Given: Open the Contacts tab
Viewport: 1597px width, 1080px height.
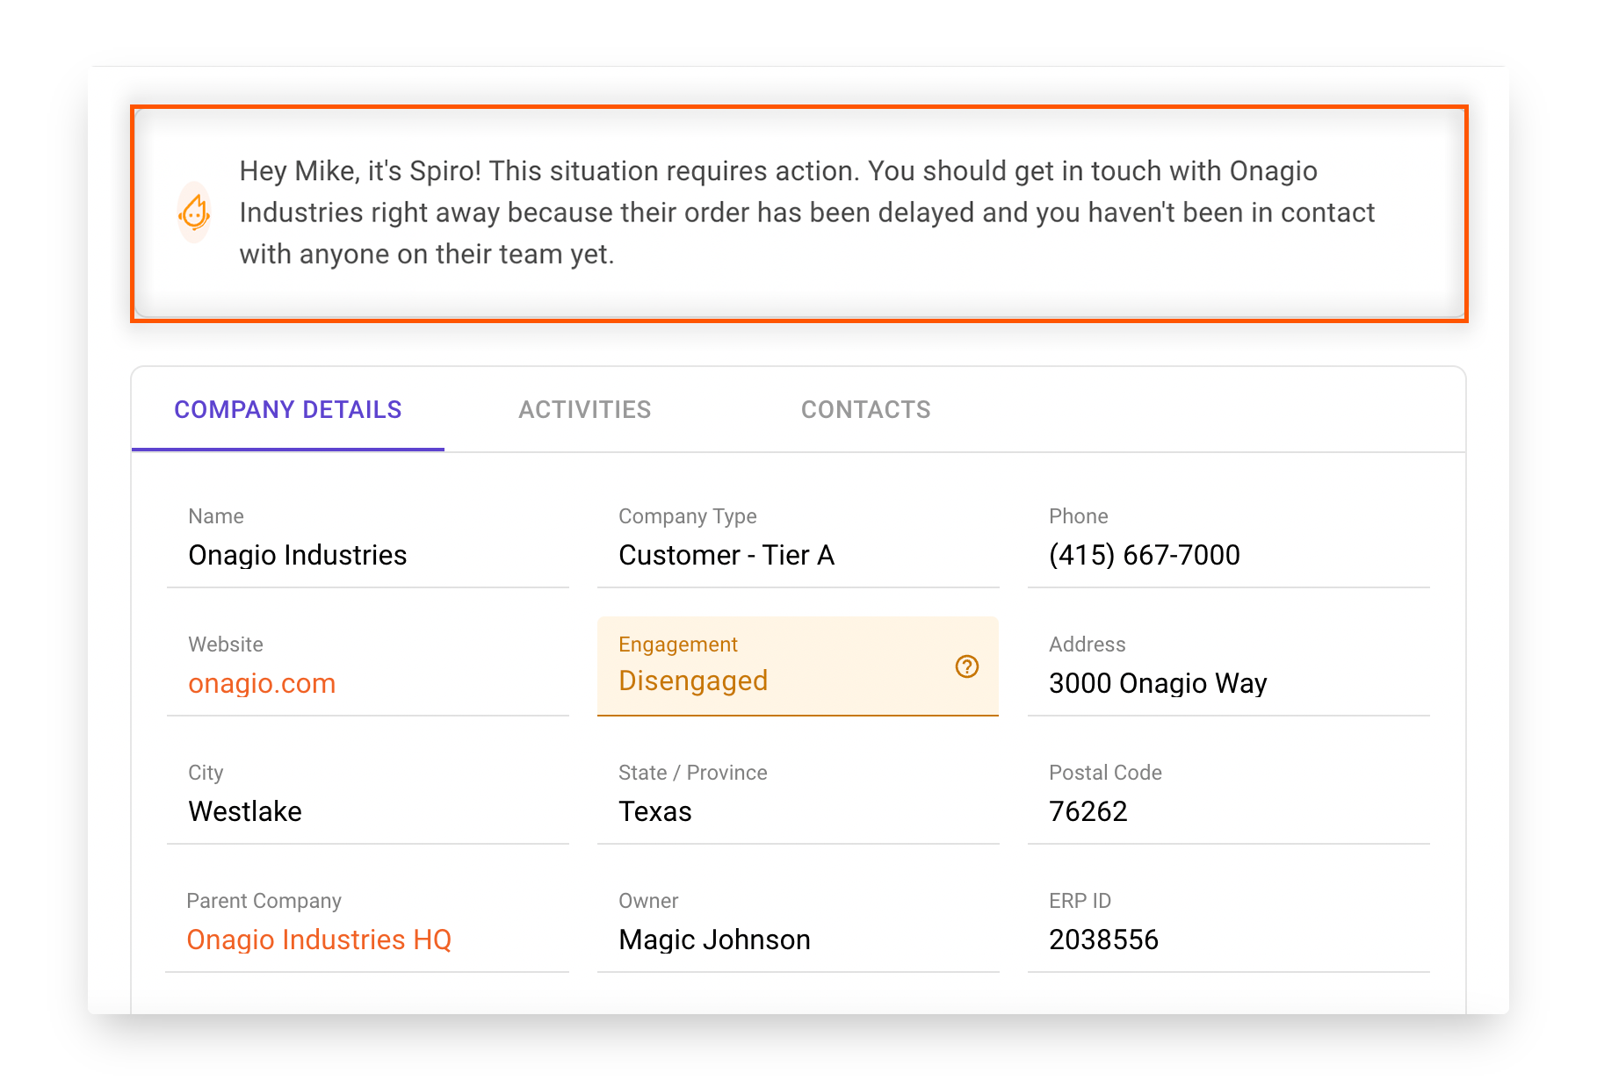Looking at the screenshot, I should click(866, 409).
